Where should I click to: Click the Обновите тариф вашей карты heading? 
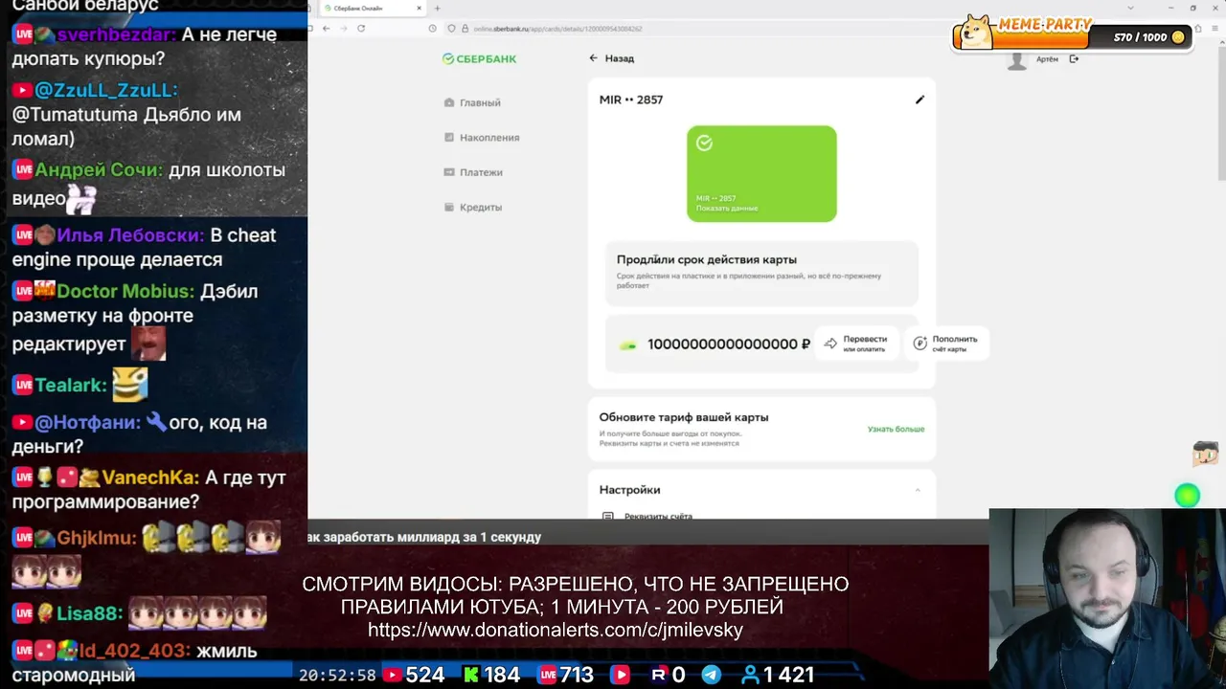pos(684,417)
